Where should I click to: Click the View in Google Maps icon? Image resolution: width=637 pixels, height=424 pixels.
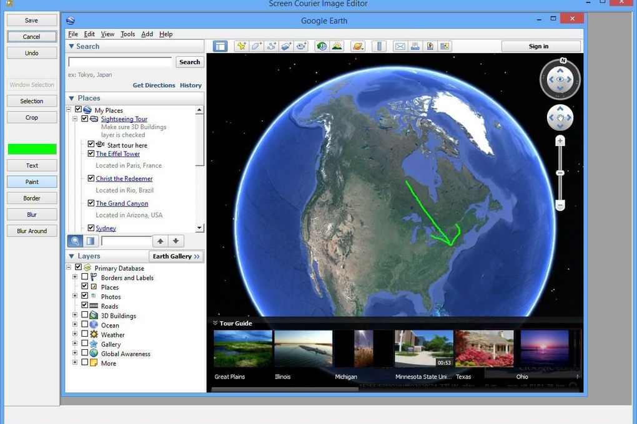coord(445,46)
